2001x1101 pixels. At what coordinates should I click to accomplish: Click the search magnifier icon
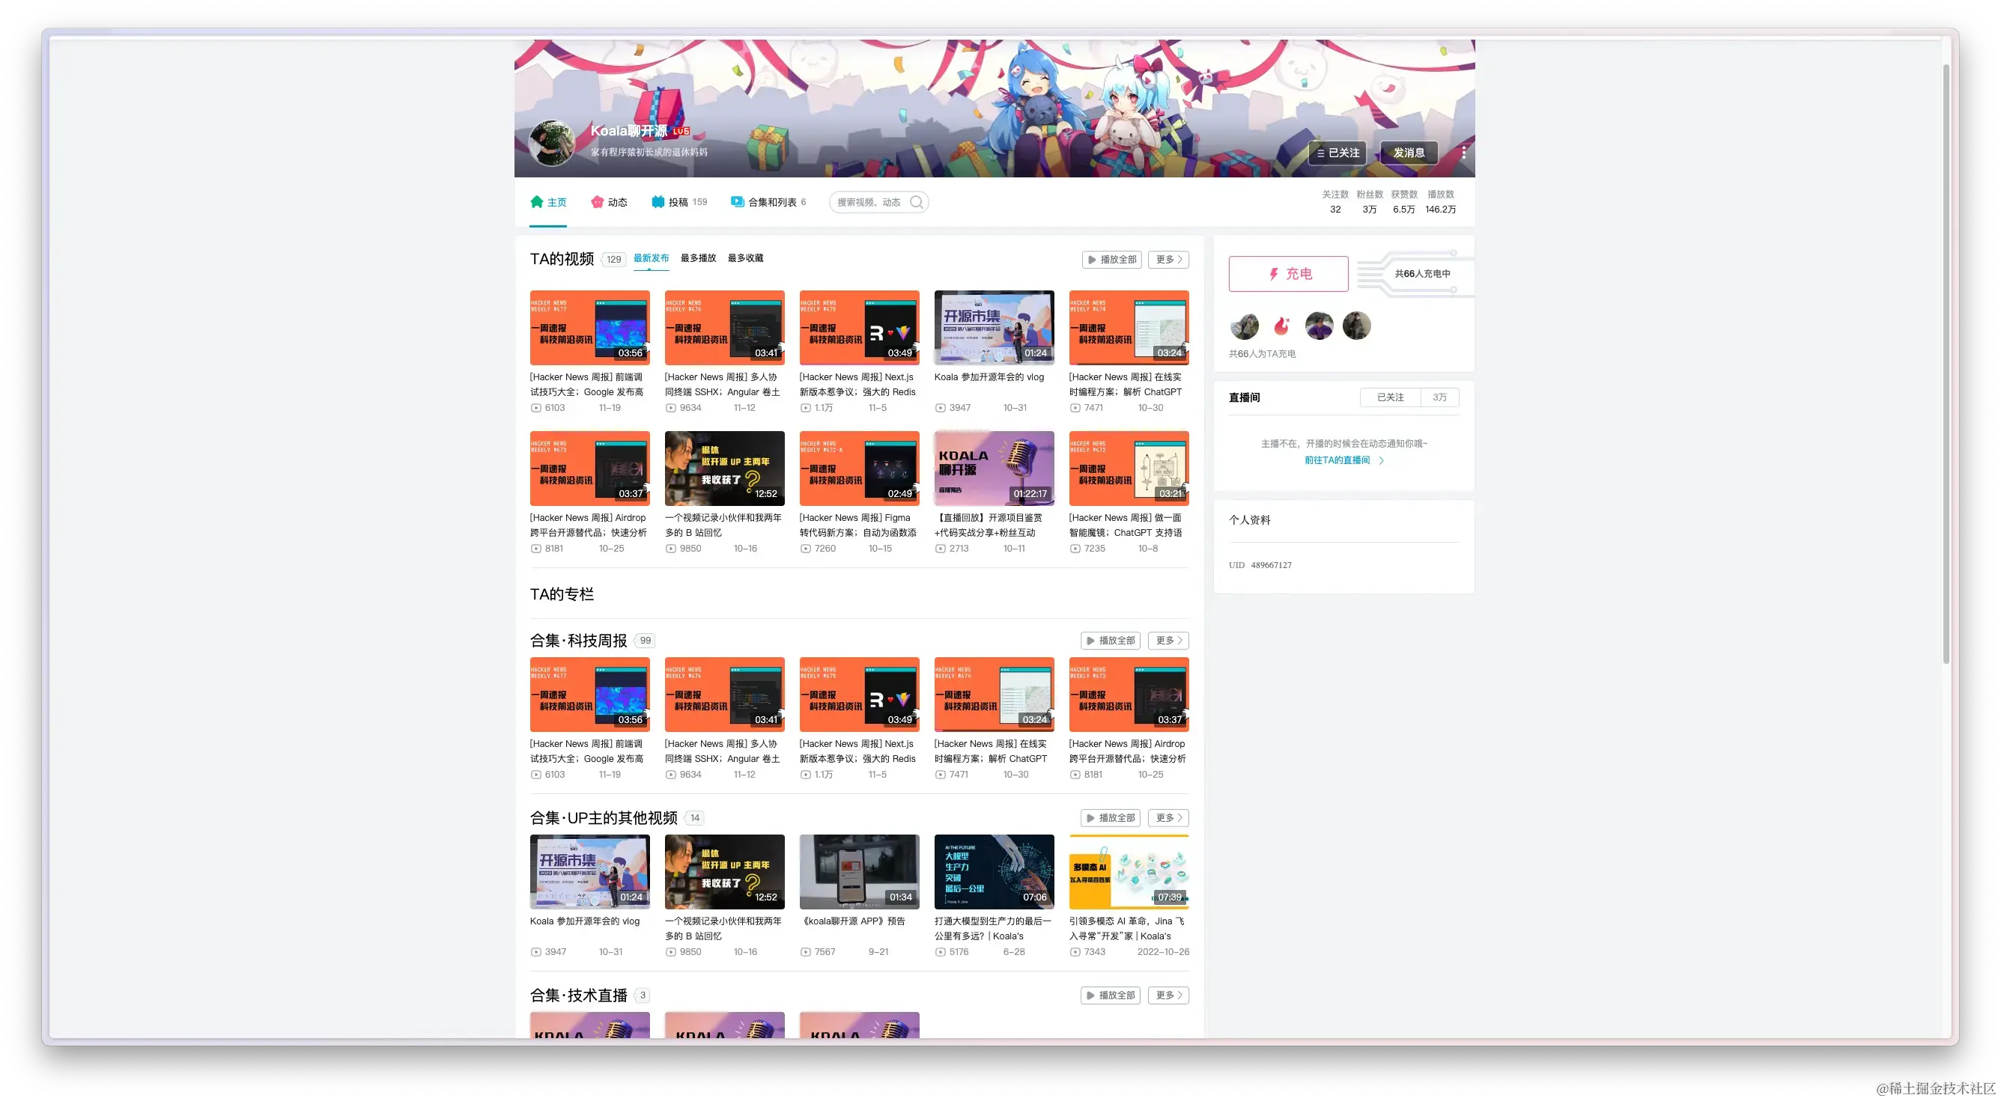(x=917, y=202)
